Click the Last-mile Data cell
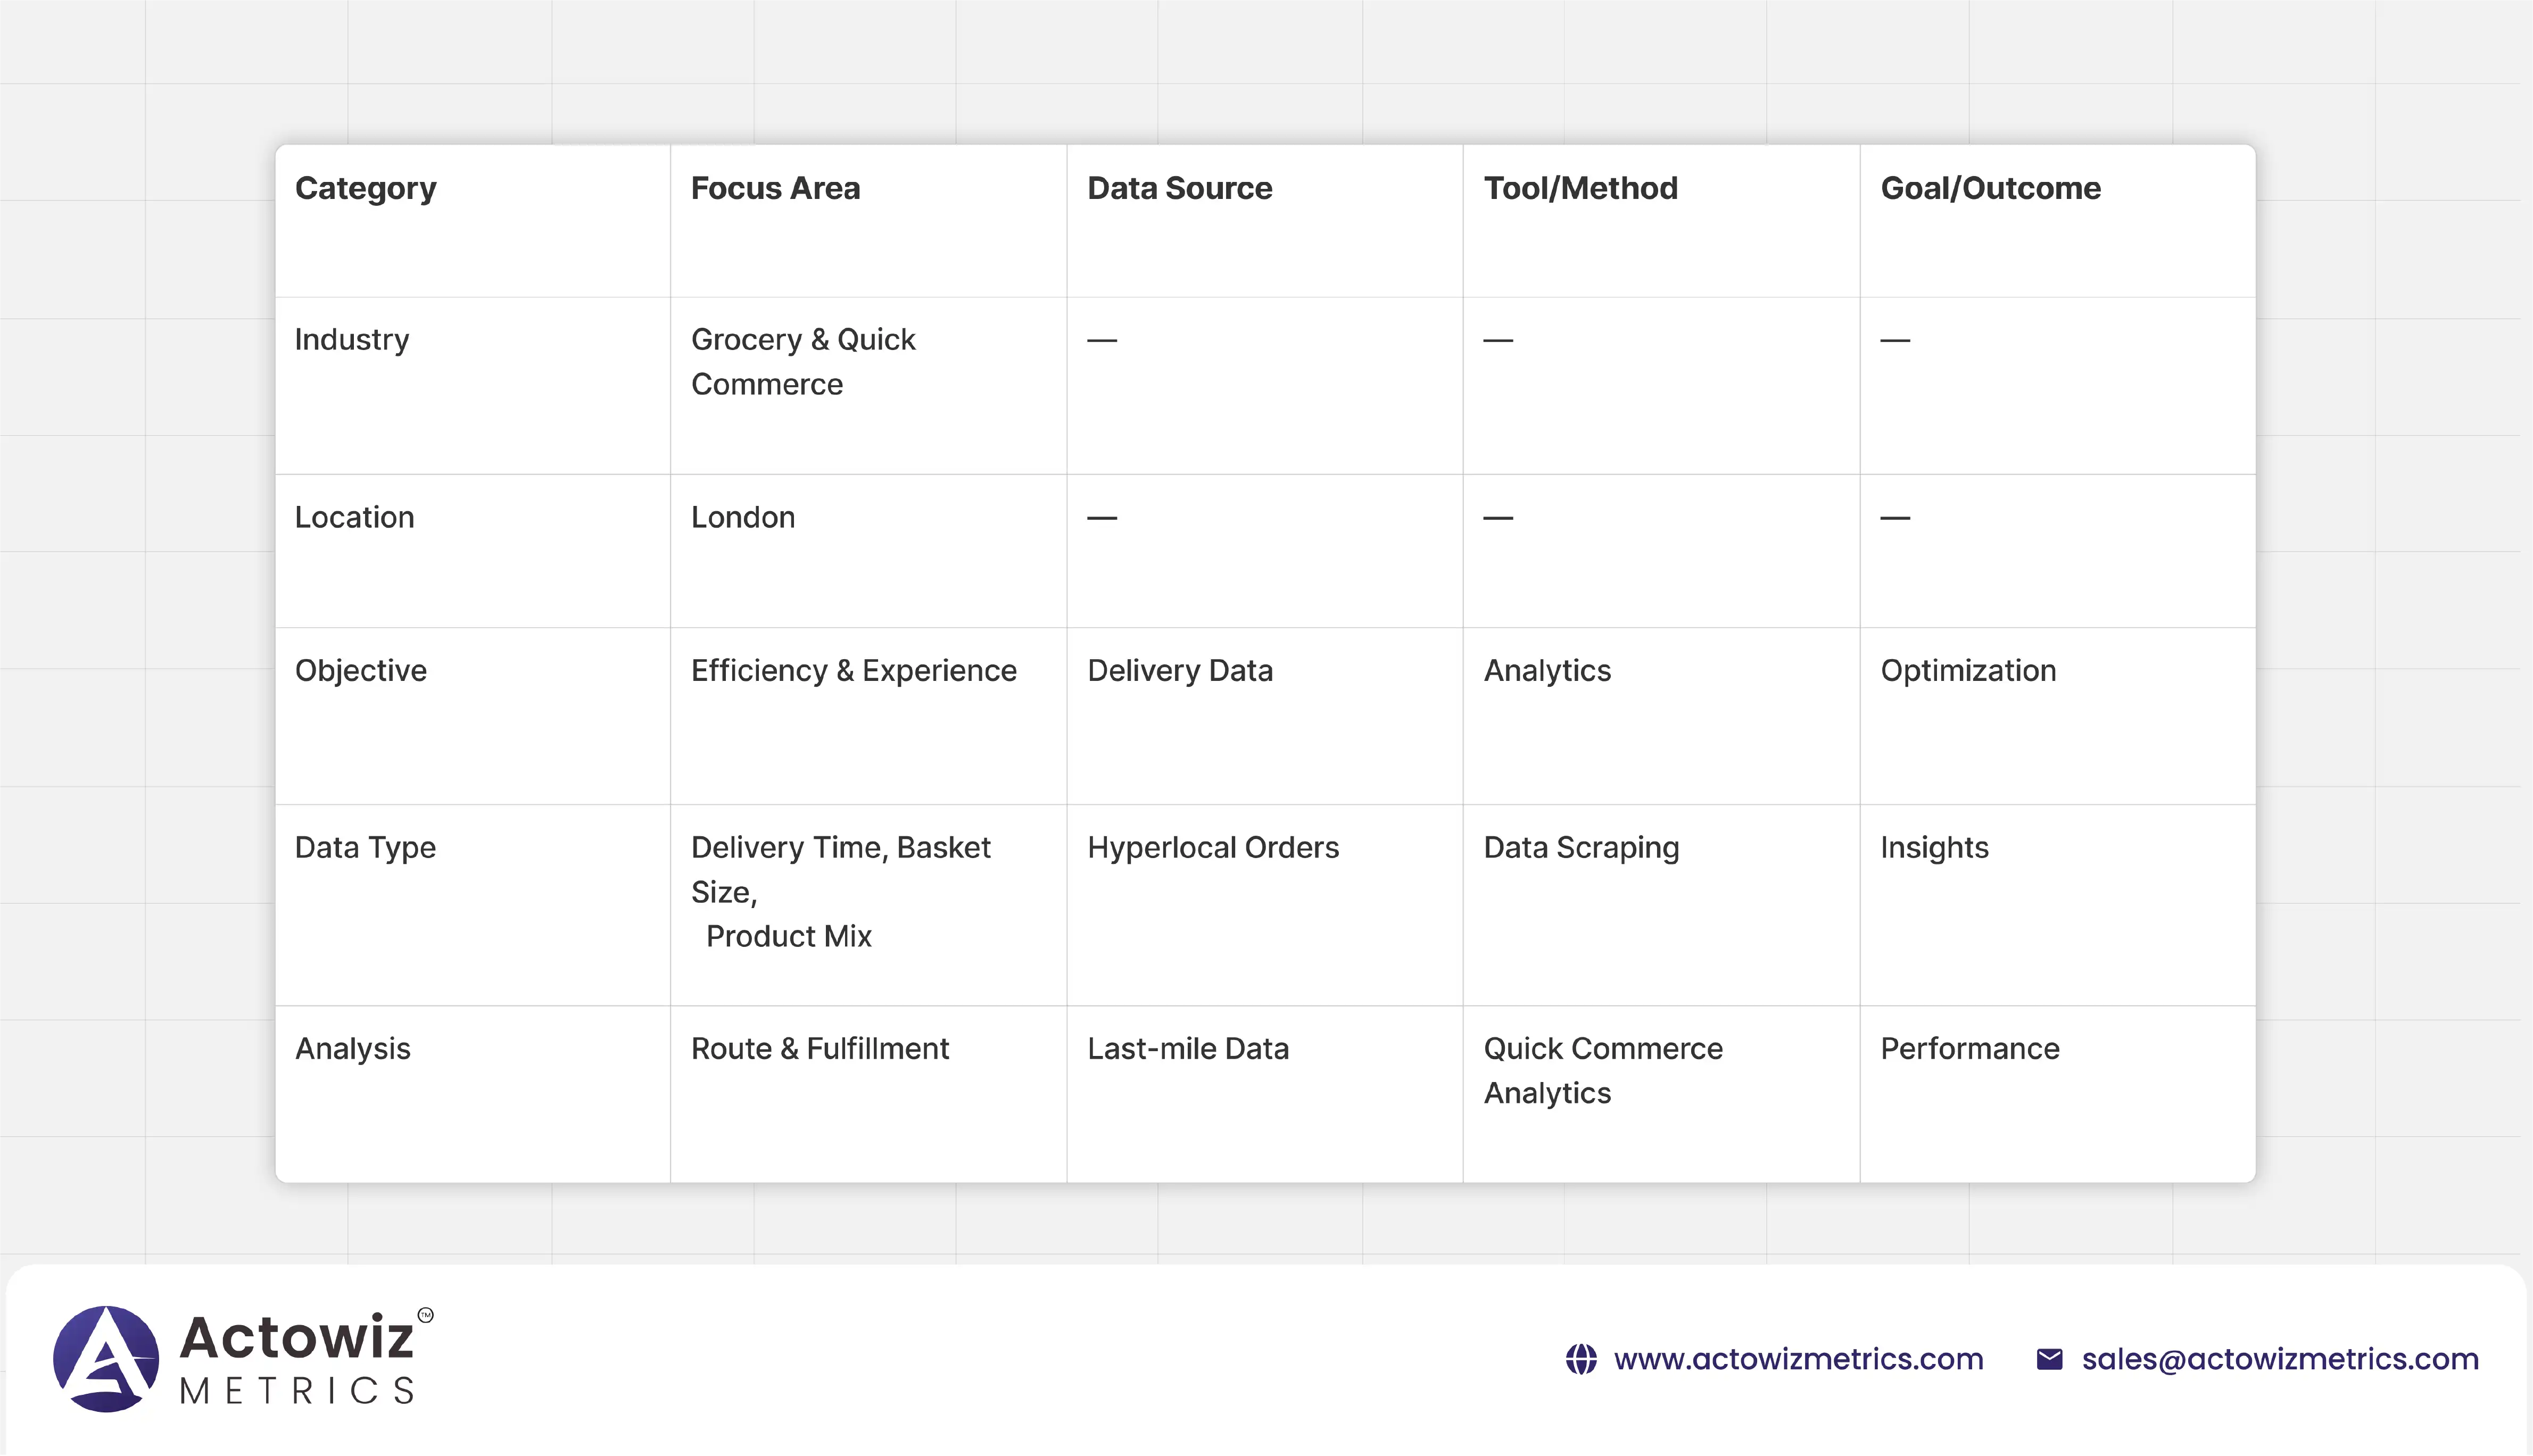This screenshot has width=2533, height=1456. click(1187, 1048)
